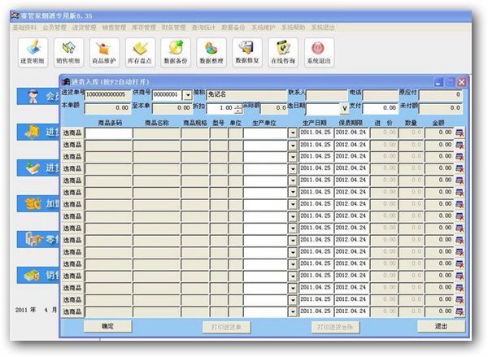The width and height of the screenshot is (488, 357).
Task: Click the delete-row icon on third goods row
Action: point(460,157)
